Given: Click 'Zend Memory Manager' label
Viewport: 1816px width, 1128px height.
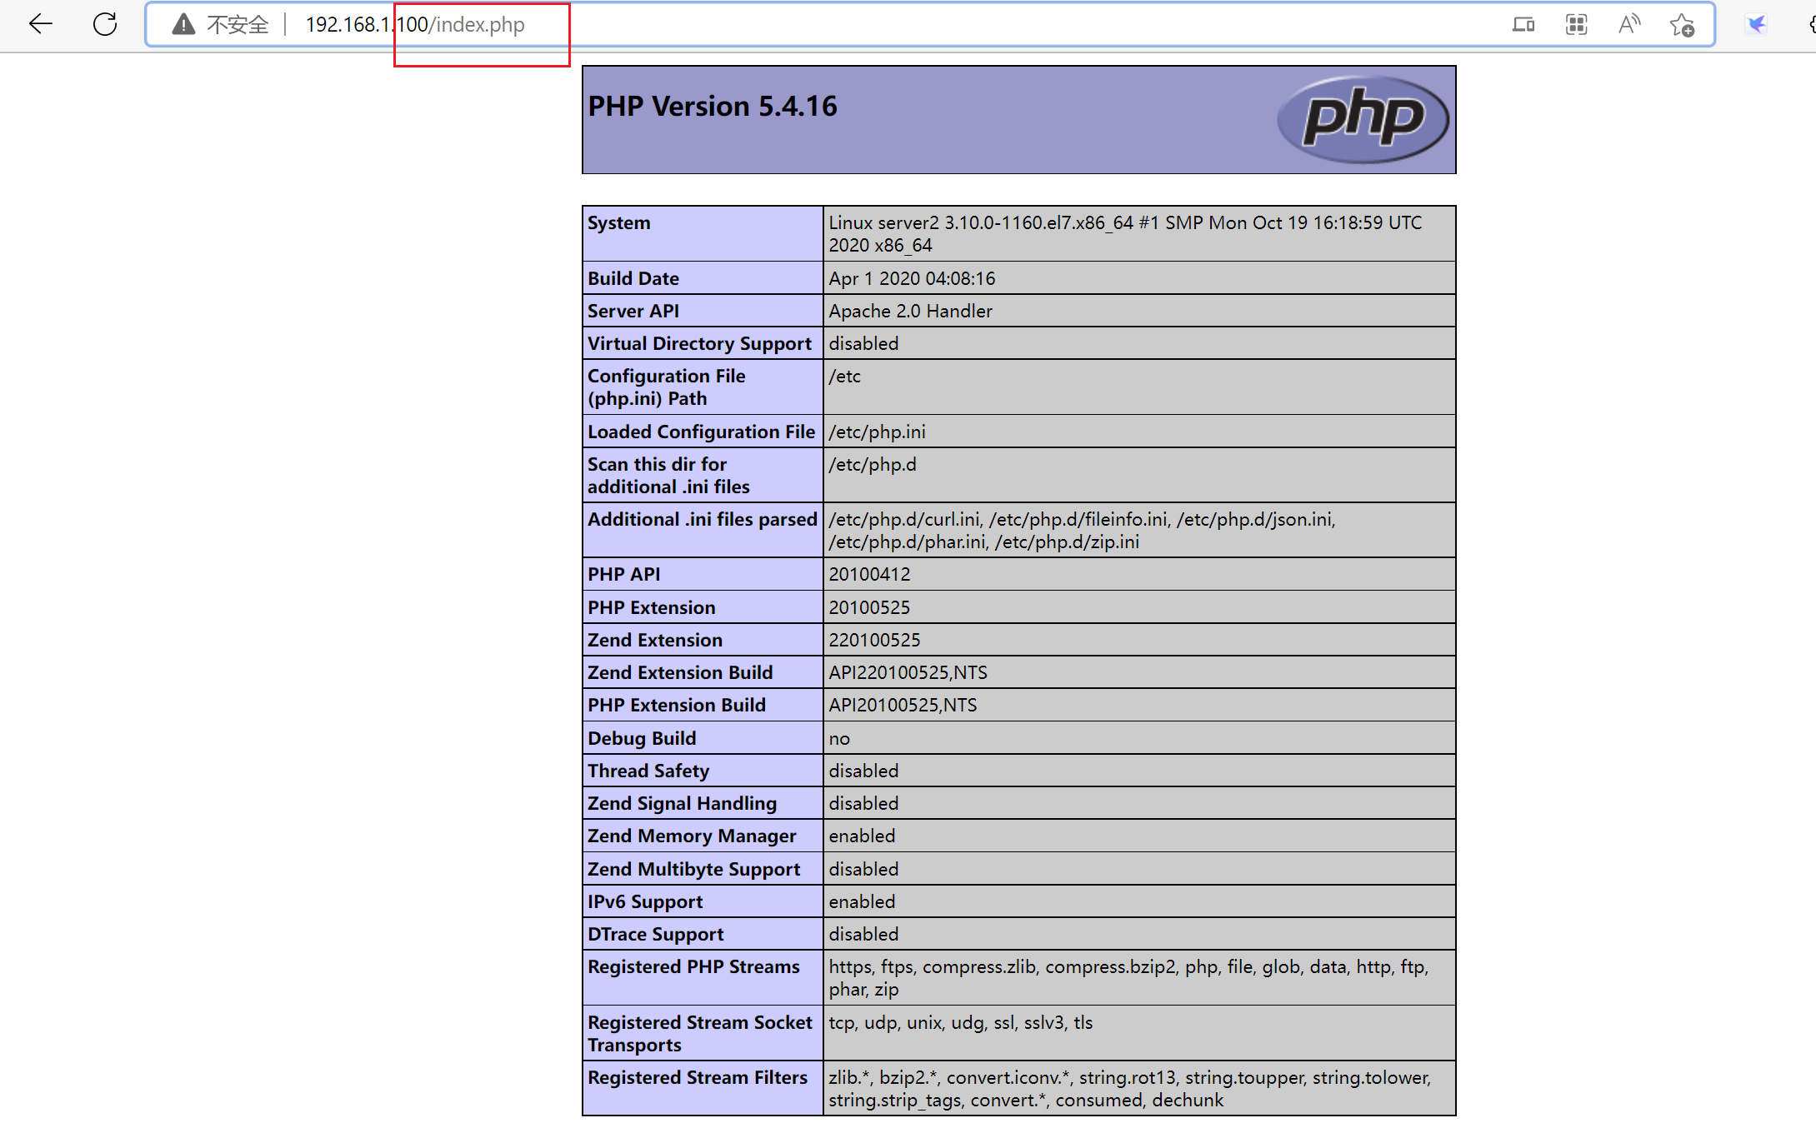Looking at the screenshot, I should pyautogui.click(x=692, y=836).
